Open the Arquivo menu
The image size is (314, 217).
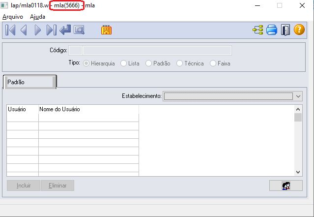click(13, 17)
